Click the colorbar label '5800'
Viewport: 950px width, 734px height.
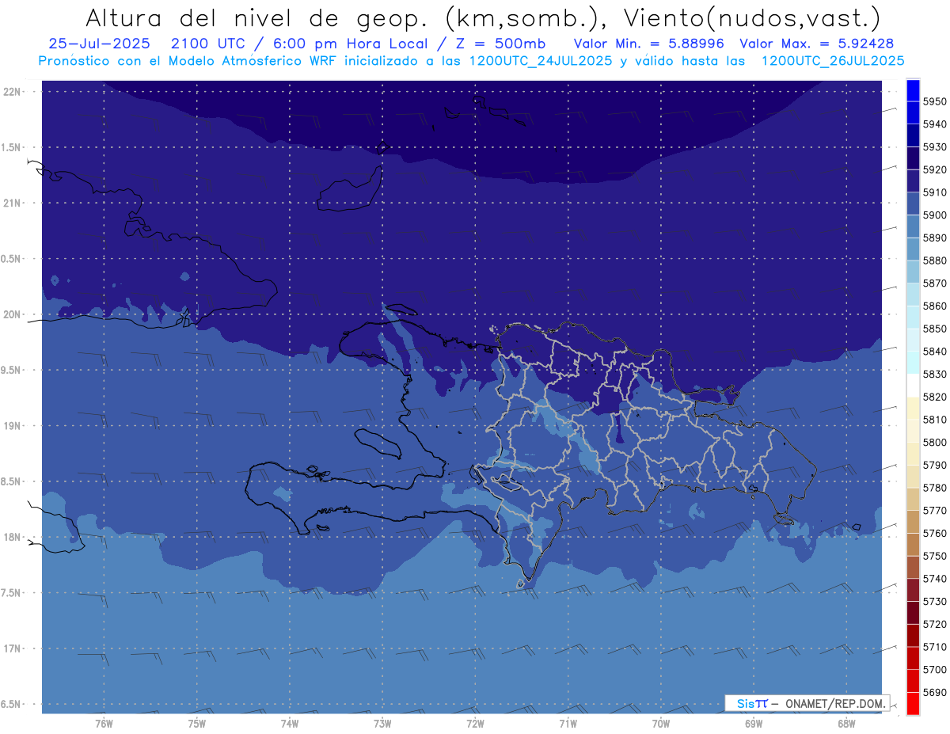[934, 442]
